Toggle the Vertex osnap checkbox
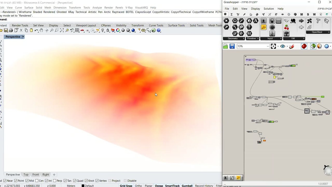The height and width of the screenshot is (187, 332). coord(97,181)
